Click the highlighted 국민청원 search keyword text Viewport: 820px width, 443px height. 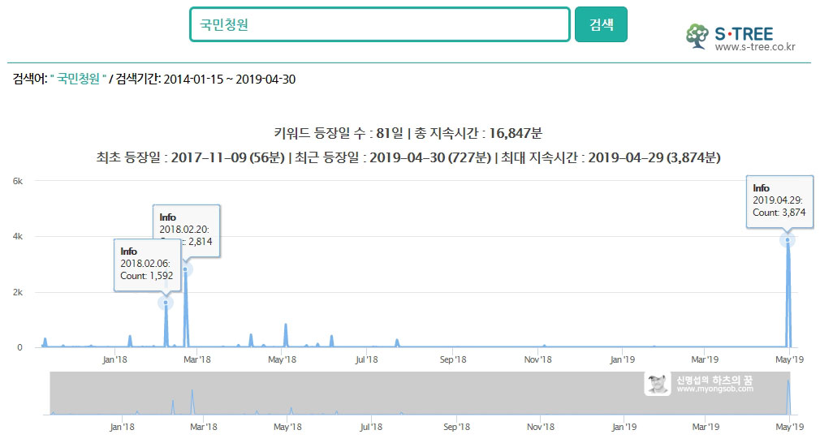pos(78,79)
